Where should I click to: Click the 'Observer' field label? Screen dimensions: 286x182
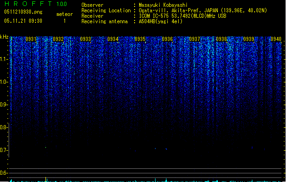[x=92, y=5]
